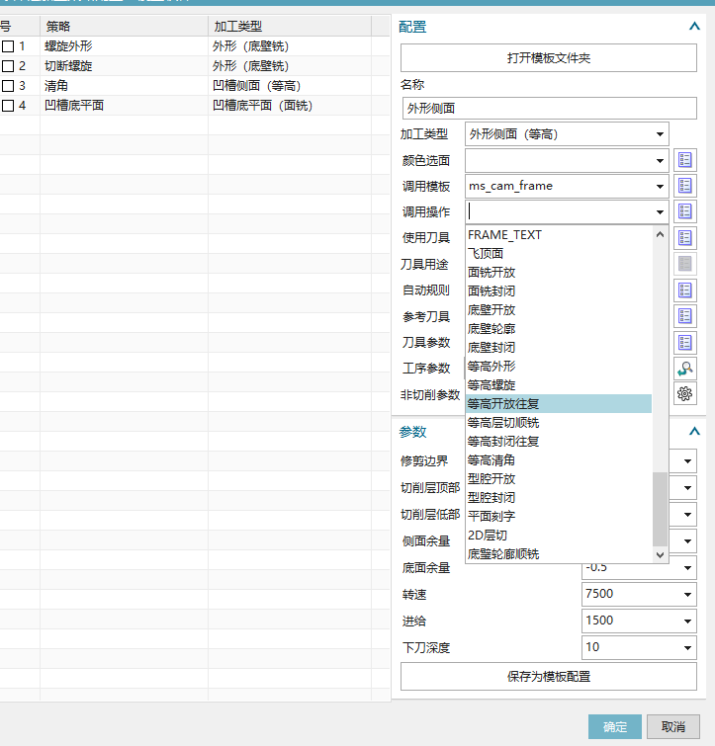
Task: Click 保存为模板配置 button
Action: (x=549, y=677)
